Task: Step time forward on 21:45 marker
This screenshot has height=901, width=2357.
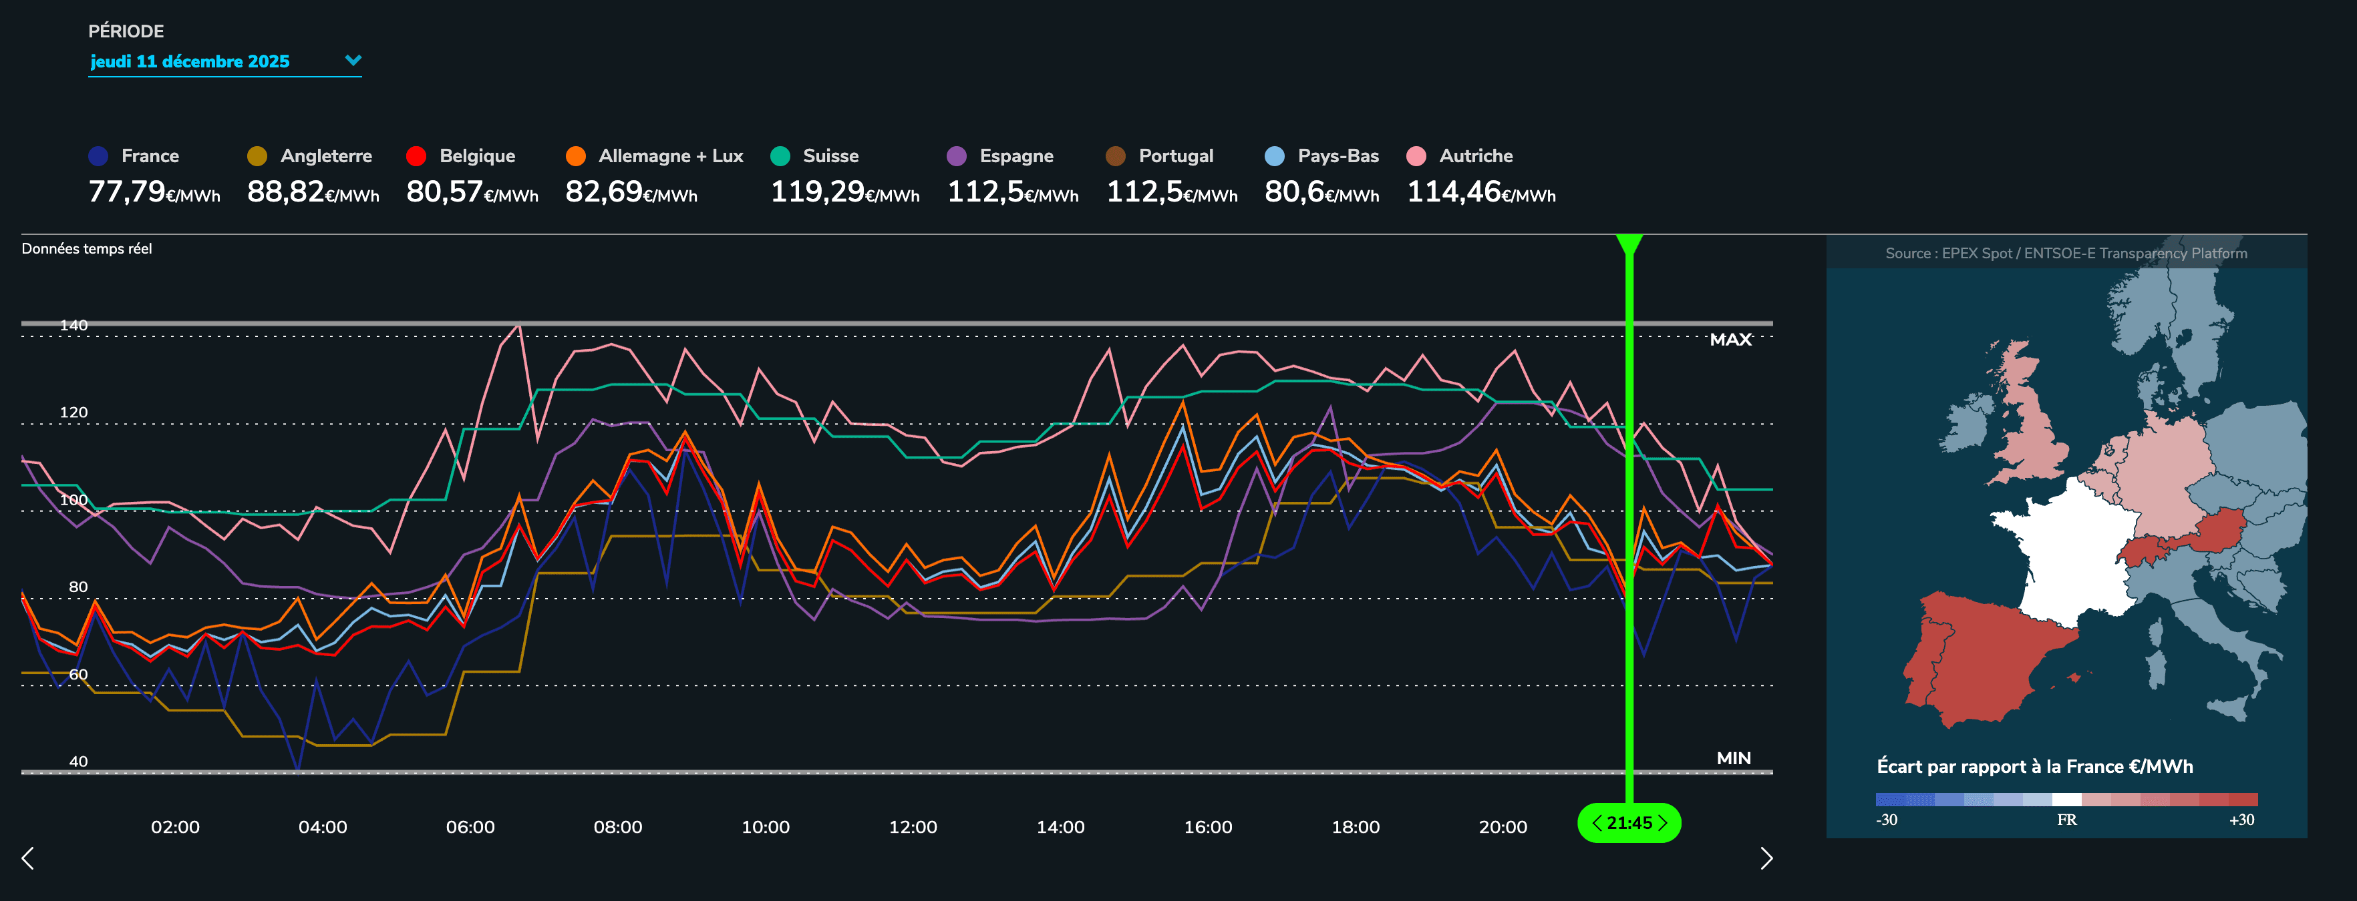Action: click(x=1664, y=824)
